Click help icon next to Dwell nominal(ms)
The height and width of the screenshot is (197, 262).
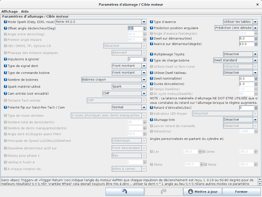(152, 79)
